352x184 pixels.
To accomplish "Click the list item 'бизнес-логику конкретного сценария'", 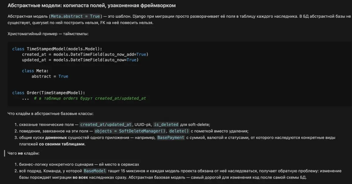I will 79,164.
